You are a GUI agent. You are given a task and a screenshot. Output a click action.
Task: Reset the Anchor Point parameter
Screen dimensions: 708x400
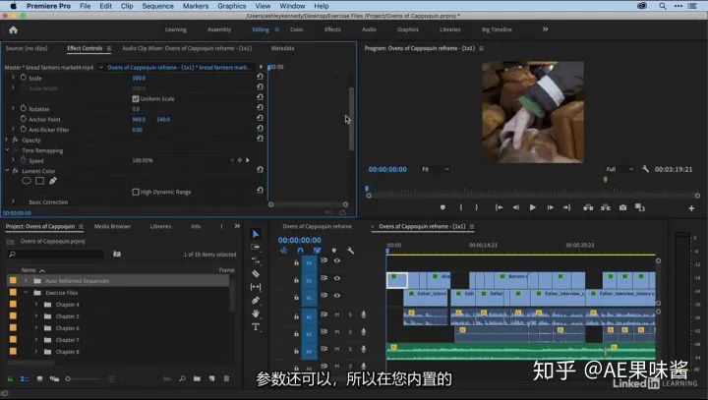(x=260, y=118)
